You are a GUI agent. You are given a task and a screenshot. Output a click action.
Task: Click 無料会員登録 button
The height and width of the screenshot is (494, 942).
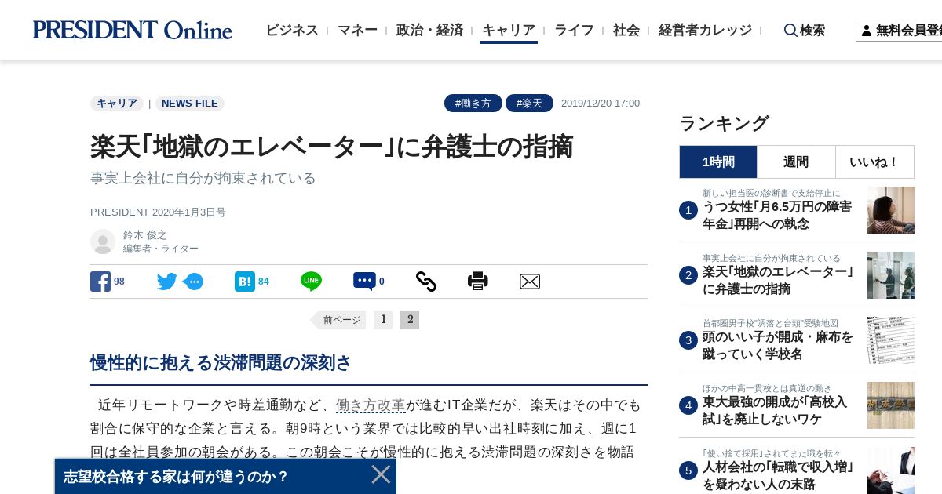899,31
